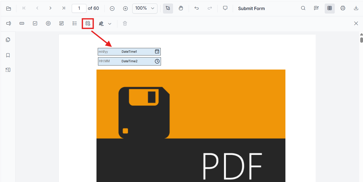This screenshot has height=182, width=363.
Task: Add a checkbox form field
Action: (x=35, y=23)
